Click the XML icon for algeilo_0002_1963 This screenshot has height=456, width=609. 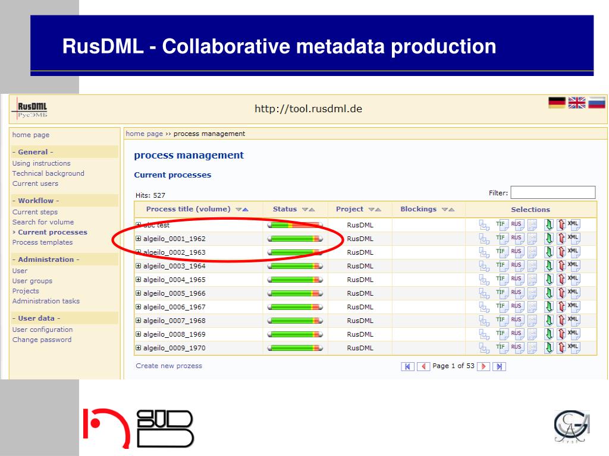point(573,252)
